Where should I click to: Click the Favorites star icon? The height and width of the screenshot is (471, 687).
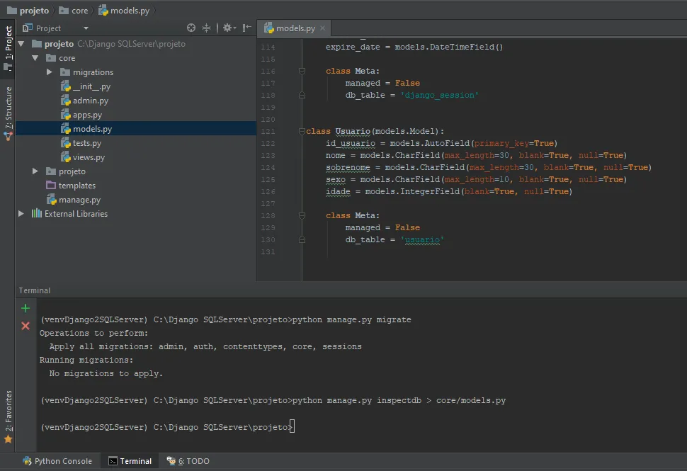tap(8, 439)
